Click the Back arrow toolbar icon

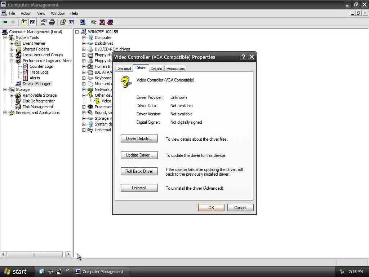click(5, 22)
